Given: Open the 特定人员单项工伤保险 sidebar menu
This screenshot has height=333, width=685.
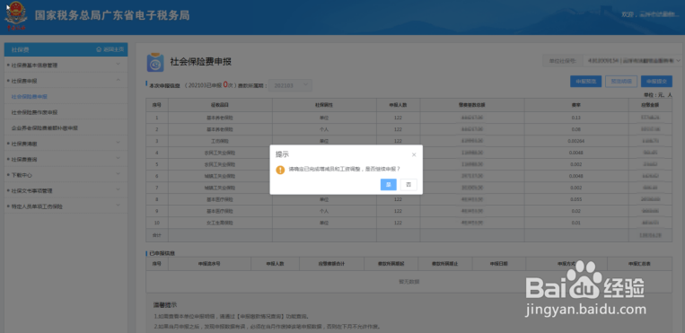Looking at the screenshot, I should (x=66, y=206).
